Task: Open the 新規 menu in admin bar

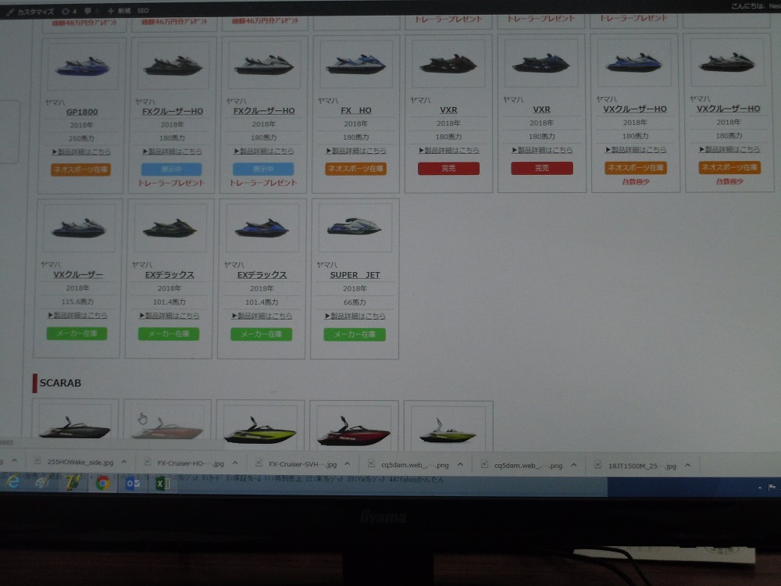Action: 119,10
